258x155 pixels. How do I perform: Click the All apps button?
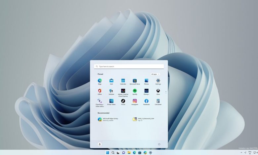tap(155, 74)
